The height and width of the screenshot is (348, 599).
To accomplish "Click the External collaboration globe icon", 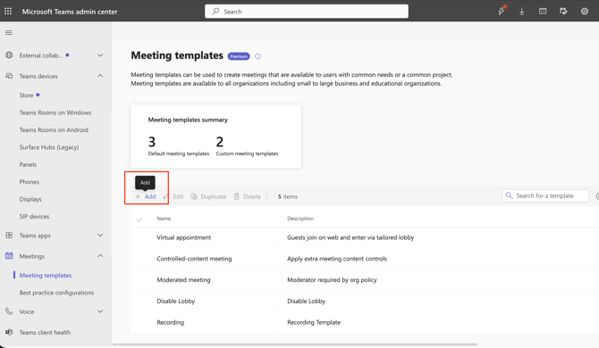I will (x=9, y=55).
